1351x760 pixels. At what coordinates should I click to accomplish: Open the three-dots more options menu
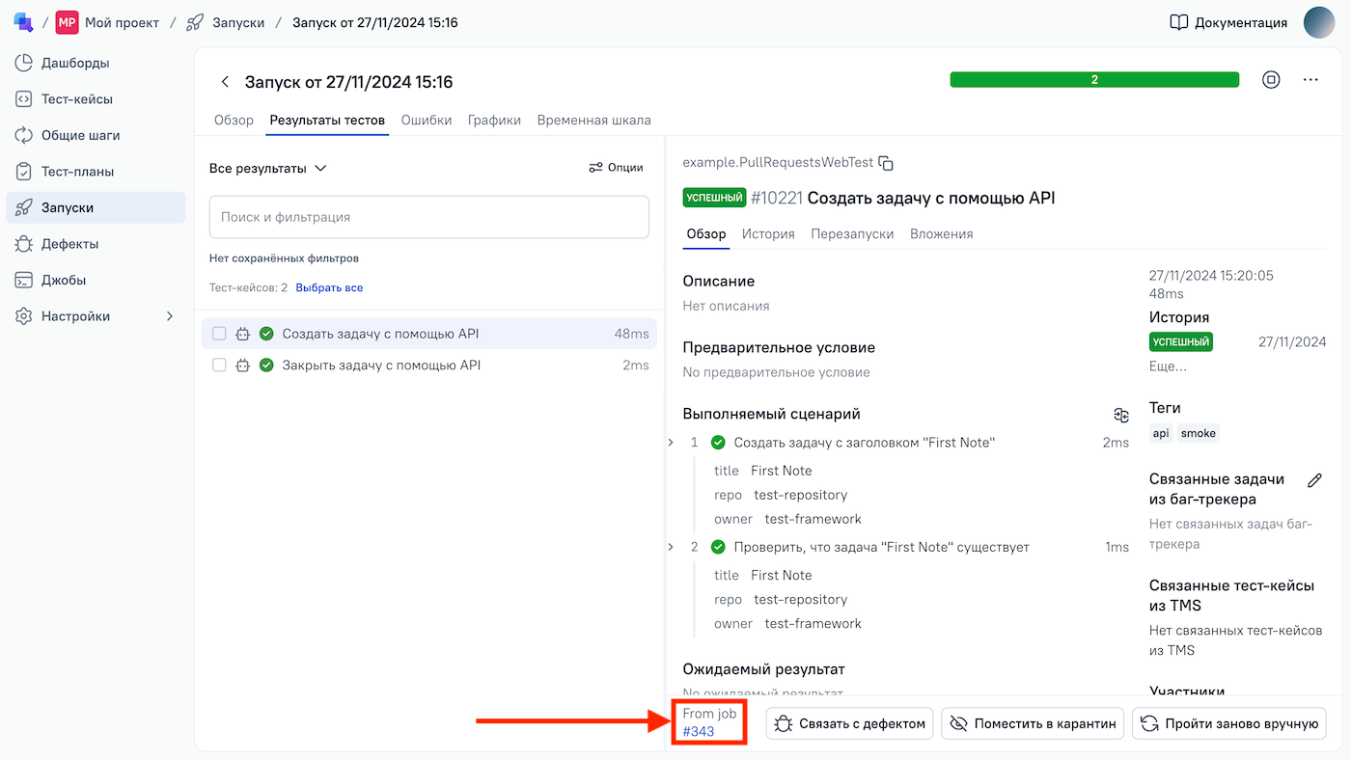(1310, 80)
